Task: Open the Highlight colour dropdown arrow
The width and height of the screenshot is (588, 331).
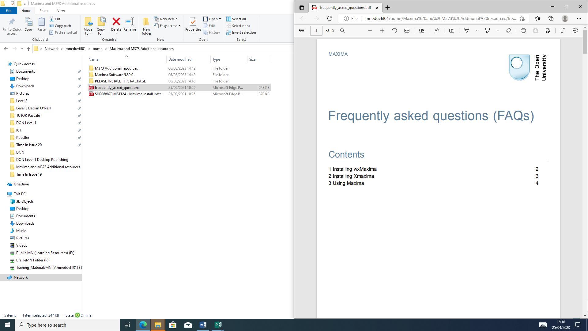Action: coord(498,31)
